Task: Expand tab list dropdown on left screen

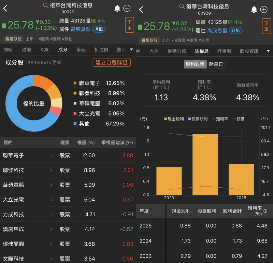Action: pyautogui.click(x=131, y=49)
